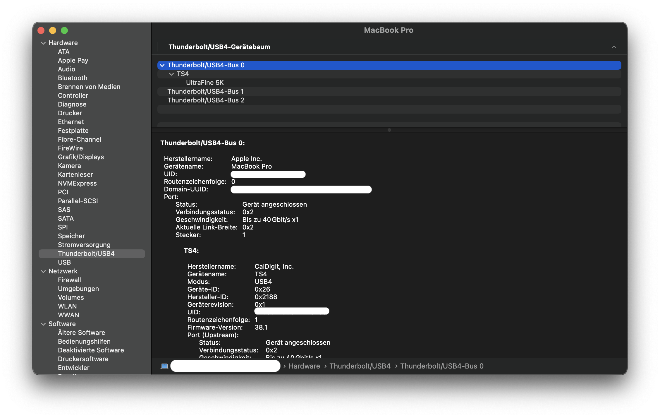
Task: Click the Firmware-Version value 38.1
Action: coord(261,327)
